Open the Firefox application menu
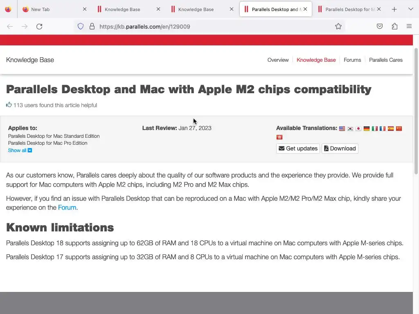Viewport: 419px width, 314px height. [409, 27]
